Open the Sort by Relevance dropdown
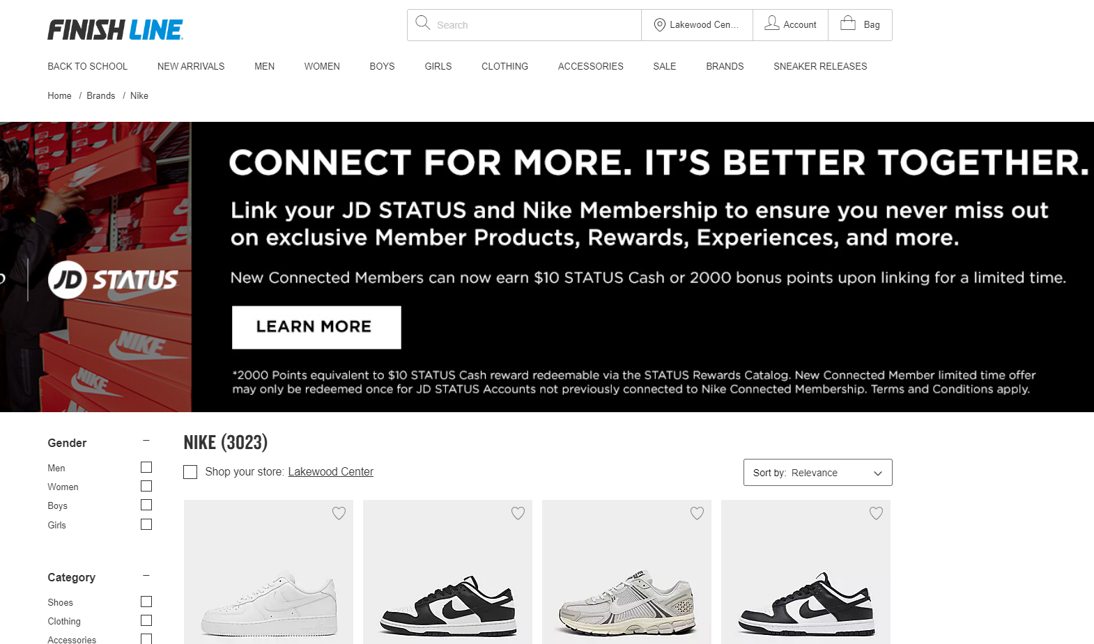 817,473
